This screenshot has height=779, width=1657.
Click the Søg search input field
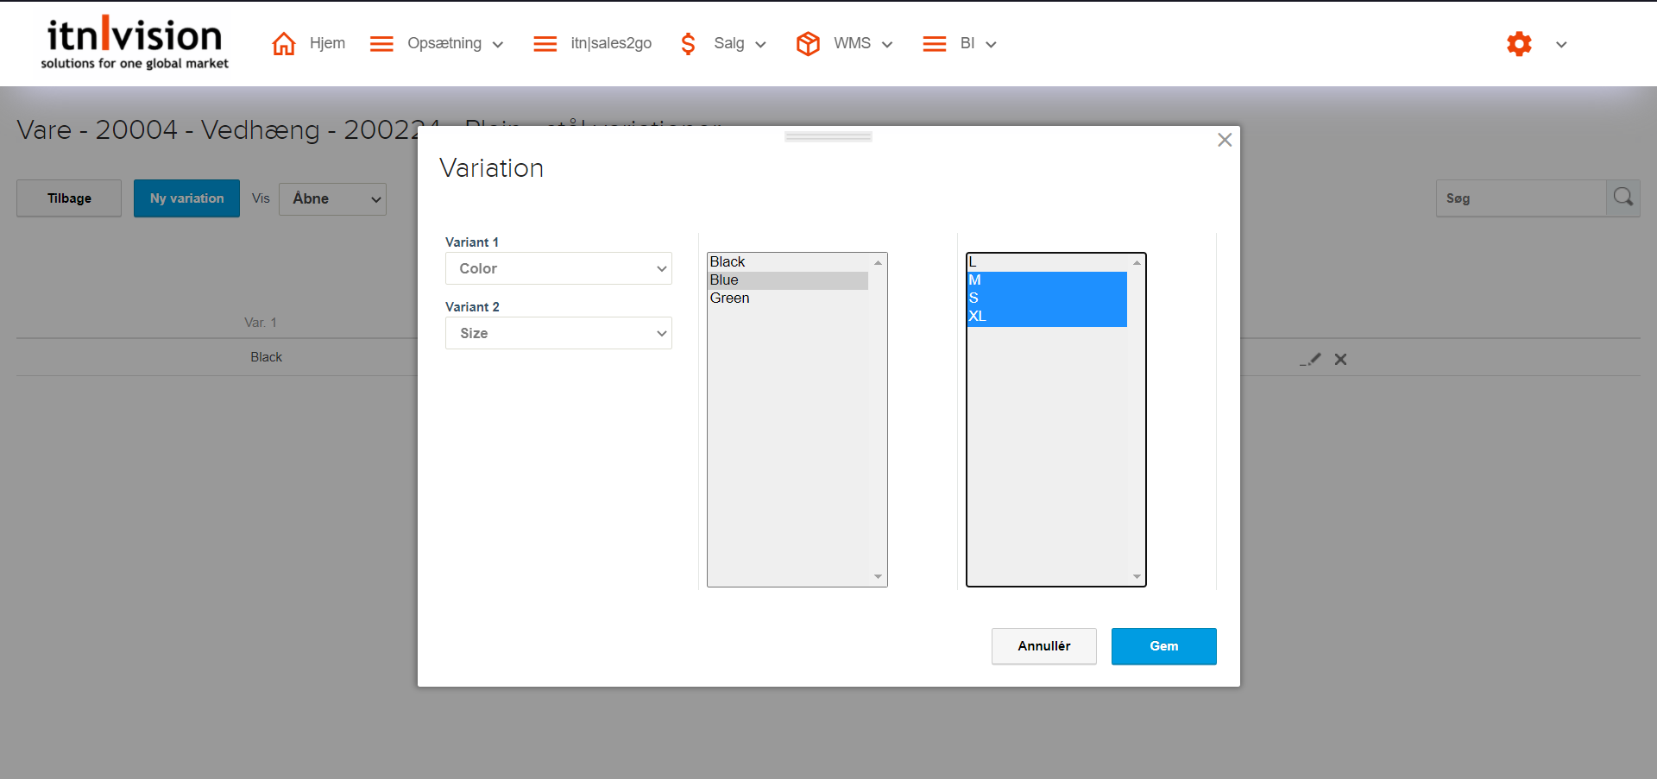coord(1521,198)
